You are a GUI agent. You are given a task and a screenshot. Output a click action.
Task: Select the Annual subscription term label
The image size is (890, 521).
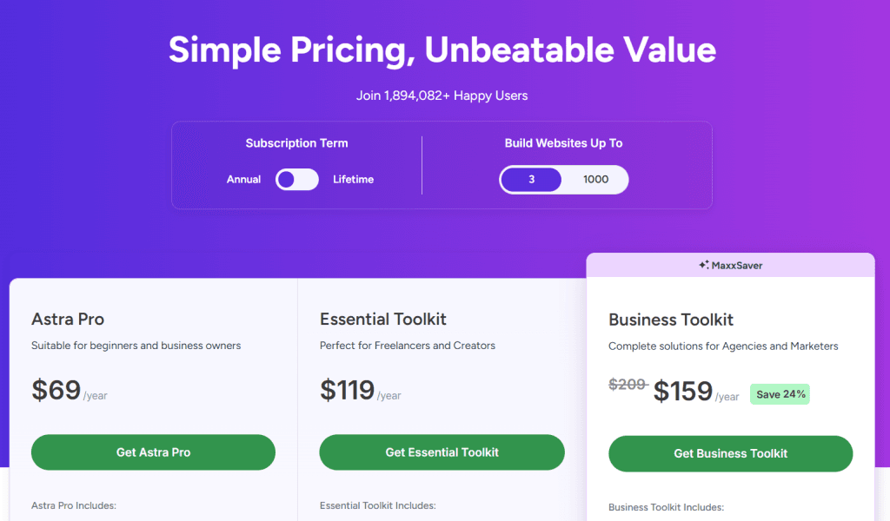pyautogui.click(x=243, y=180)
